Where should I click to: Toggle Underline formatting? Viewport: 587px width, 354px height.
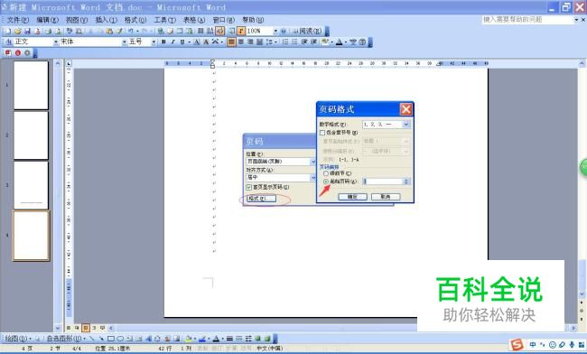click(x=182, y=42)
